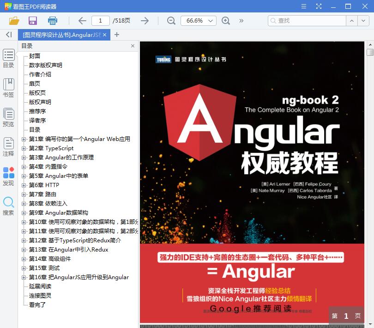
Task: Click the save (floppy disk) icon
Action: click(33, 21)
